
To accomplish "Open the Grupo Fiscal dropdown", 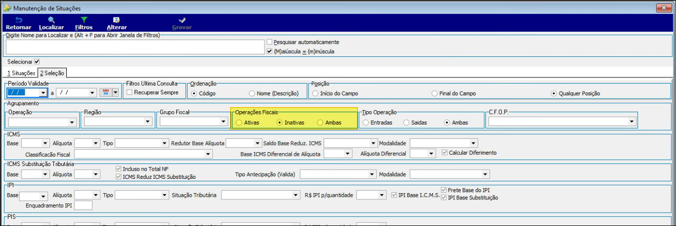I will (223, 121).
